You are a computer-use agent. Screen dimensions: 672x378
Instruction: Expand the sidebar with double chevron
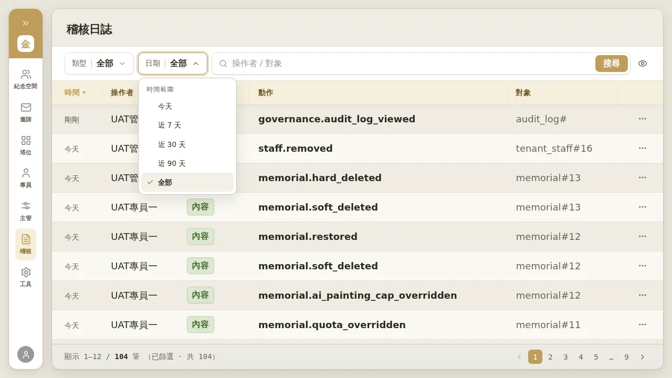(x=26, y=23)
